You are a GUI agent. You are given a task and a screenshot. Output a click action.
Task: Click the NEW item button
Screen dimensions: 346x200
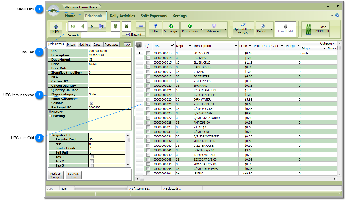coord(56,29)
